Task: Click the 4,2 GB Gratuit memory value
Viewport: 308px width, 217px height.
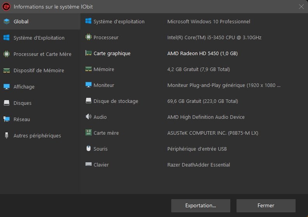Action: [198, 69]
